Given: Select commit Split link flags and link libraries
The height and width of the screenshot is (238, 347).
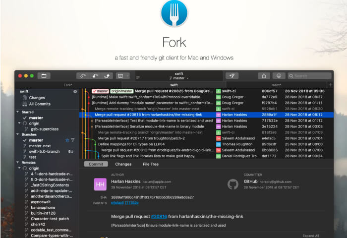Looking at the screenshot, I should [x=206, y=156].
